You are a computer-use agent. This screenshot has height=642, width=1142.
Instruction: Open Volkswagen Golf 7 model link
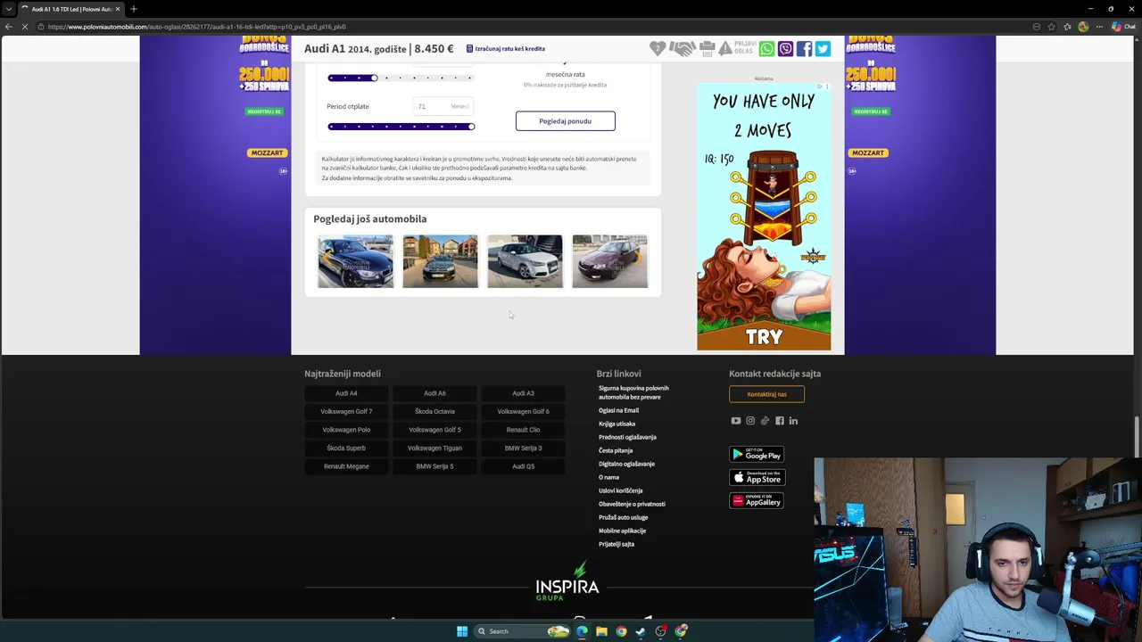[x=346, y=411]
